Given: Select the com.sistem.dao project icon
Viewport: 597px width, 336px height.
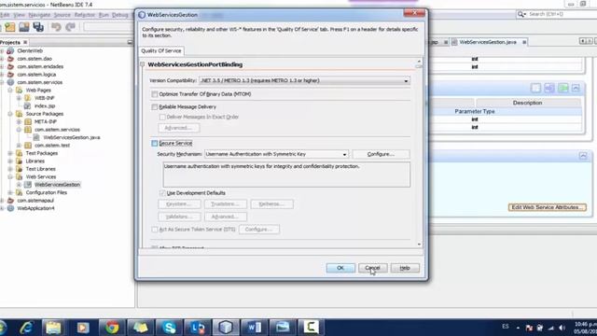Looking at the screenshot, I should pos(10,59).
